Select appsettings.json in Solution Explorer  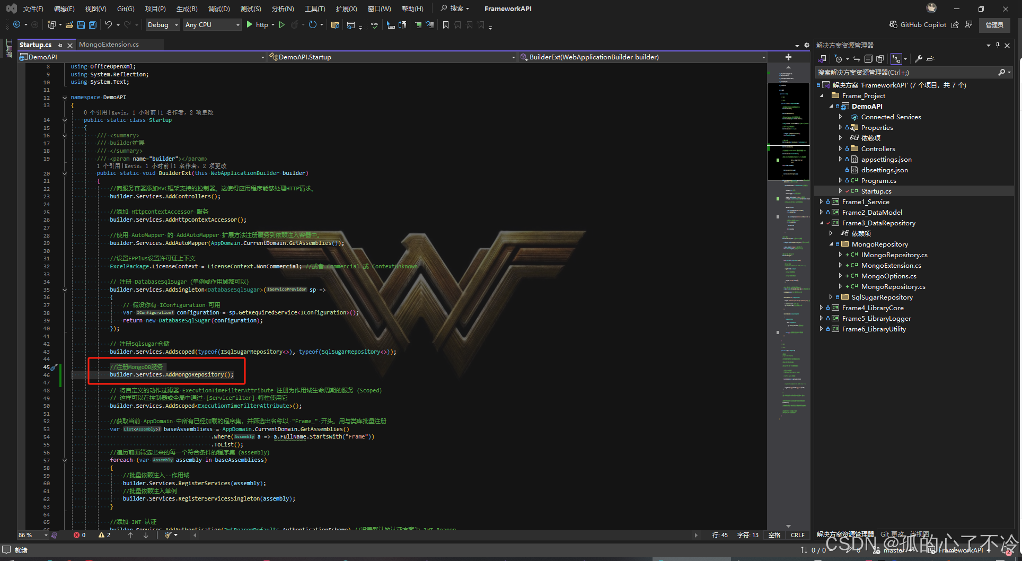pos(886,159)
